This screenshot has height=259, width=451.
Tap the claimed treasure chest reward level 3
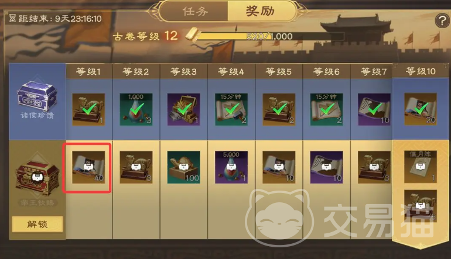[x=183, y=109]
